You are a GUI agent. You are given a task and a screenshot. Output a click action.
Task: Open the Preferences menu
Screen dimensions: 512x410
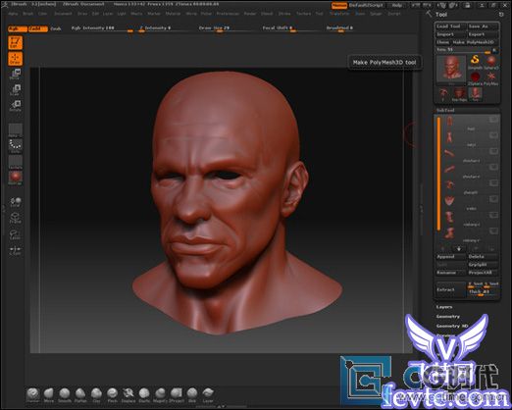coord(228,14)
